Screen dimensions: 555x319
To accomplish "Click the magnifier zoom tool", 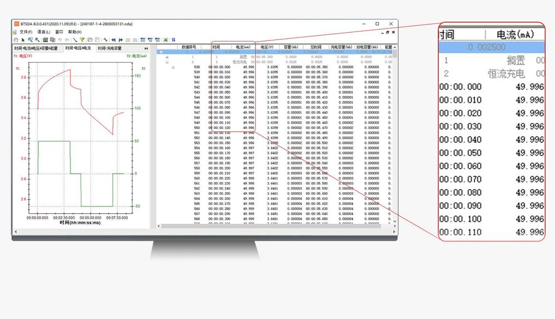I will 37,40.
